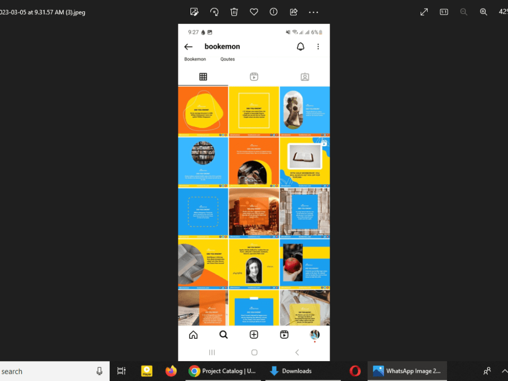Click the People icon in system tray
Image resolution: width=508 pixels, height=381 pixels.
coord(487,371)
